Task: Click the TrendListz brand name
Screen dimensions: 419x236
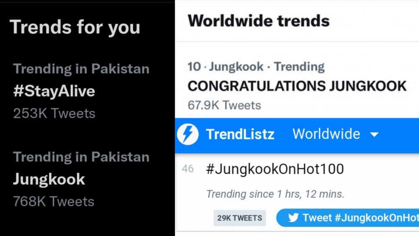Action: click(x=240, y=134)
